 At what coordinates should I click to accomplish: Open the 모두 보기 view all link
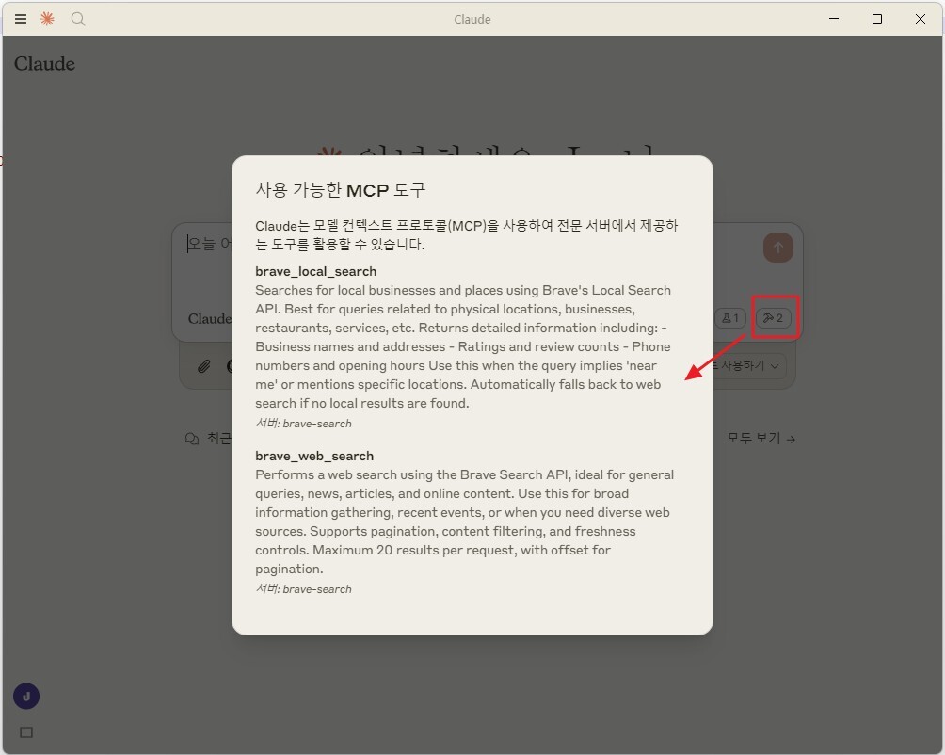tap(761, 438)
